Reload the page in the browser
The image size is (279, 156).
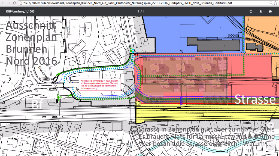pyautogui.click(x=15, y=3)
